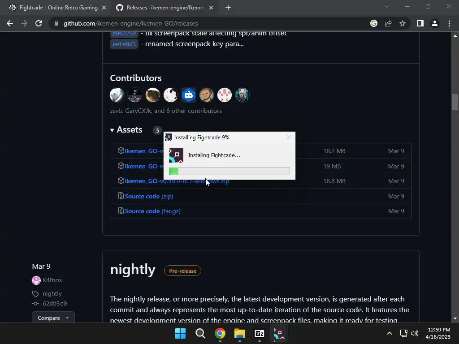Toggle the browser side panel icon
The width and height of the screenshot is (459, 344).
coord(420,23)
